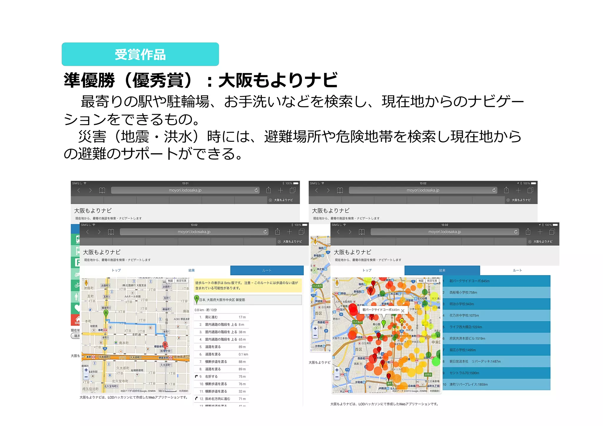Zoom in on the route map with plus

[x=86, y=370]
